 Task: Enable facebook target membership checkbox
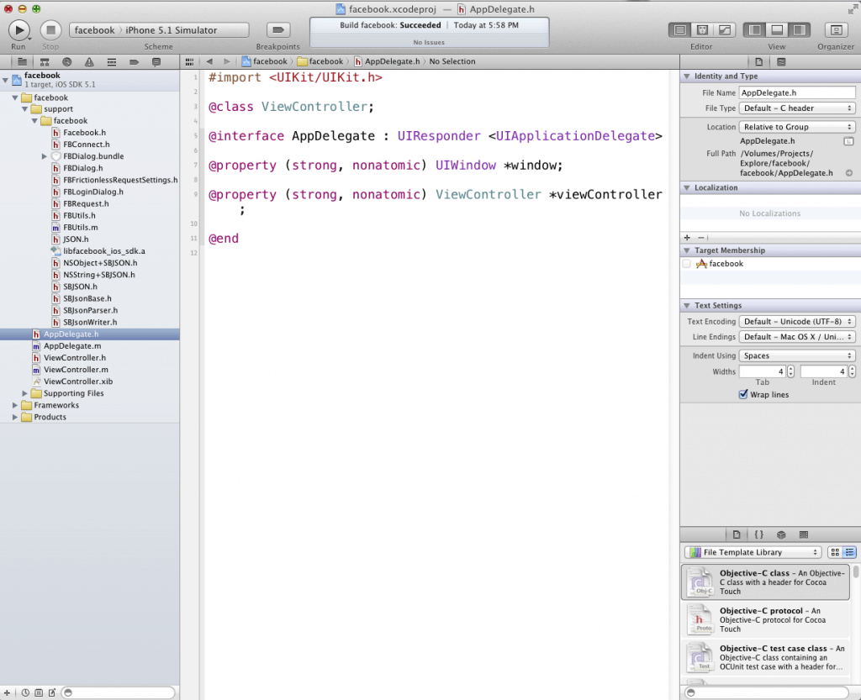[687, 264]
